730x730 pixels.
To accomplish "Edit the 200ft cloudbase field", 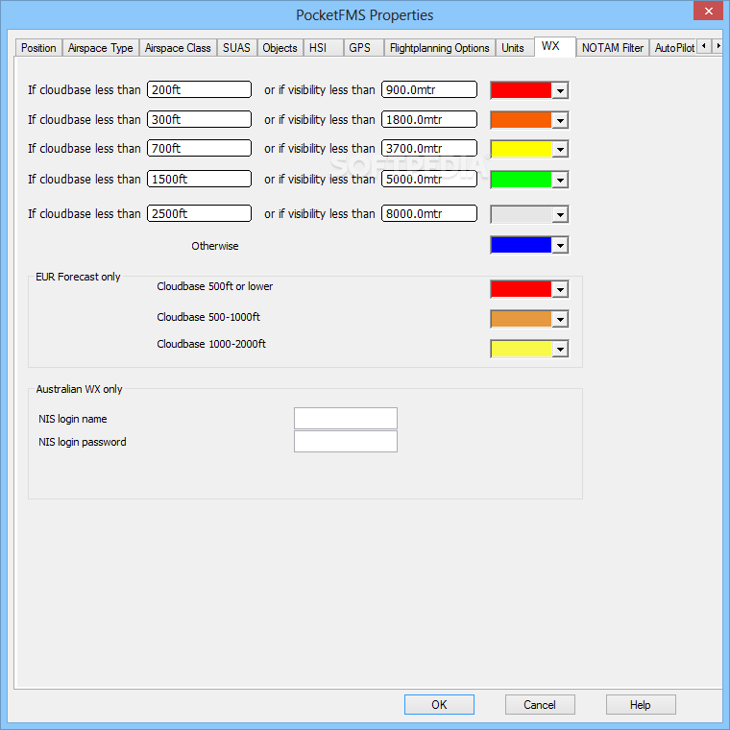I will [x=199, y=89].
